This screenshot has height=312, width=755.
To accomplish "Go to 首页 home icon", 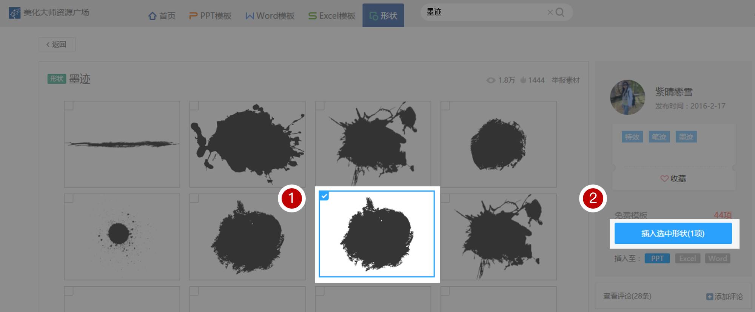I will point(152,16).
